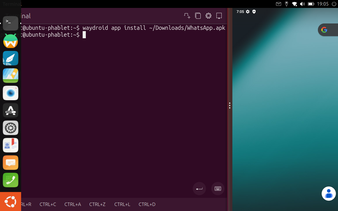Viewport: 338px width, 211px height.
Task: Open the Messaging app in launcher
Action: click(x=11, y=163)
